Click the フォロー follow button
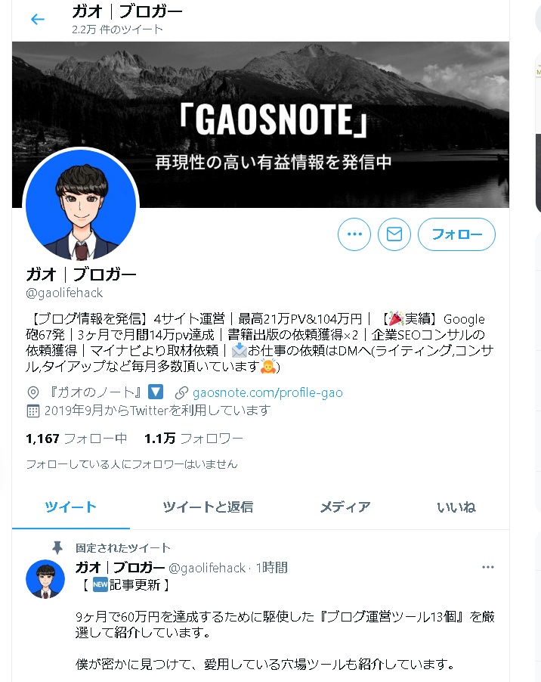Viewport: 541px width, 682px height. tap(456, 234)
